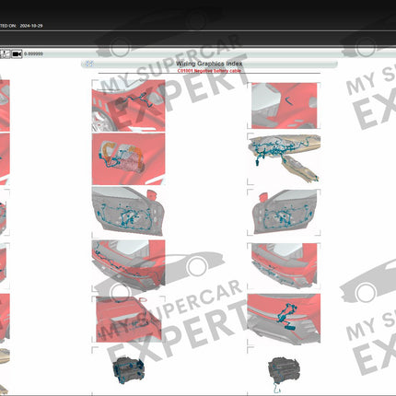The width and height of the screenshot is (396, 396).
Task: Open the C01001 Negative battery cable link
Action: pyautogui.click(x=209, y=71)
